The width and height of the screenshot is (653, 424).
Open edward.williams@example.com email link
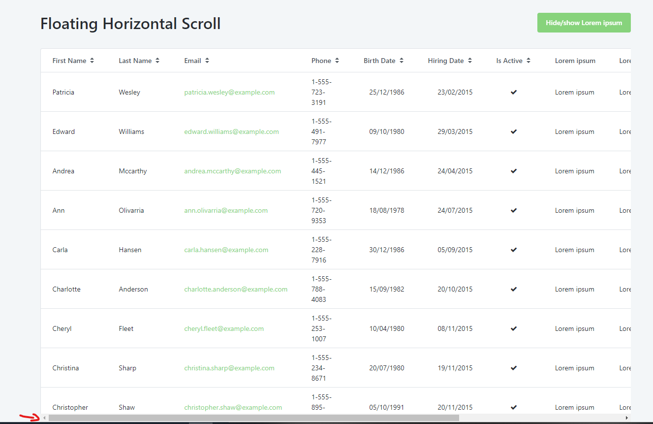[x=231, y=131]
